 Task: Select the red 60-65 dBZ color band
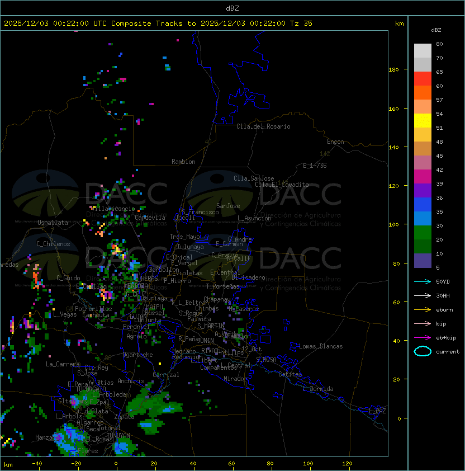[x=423, y=79]
